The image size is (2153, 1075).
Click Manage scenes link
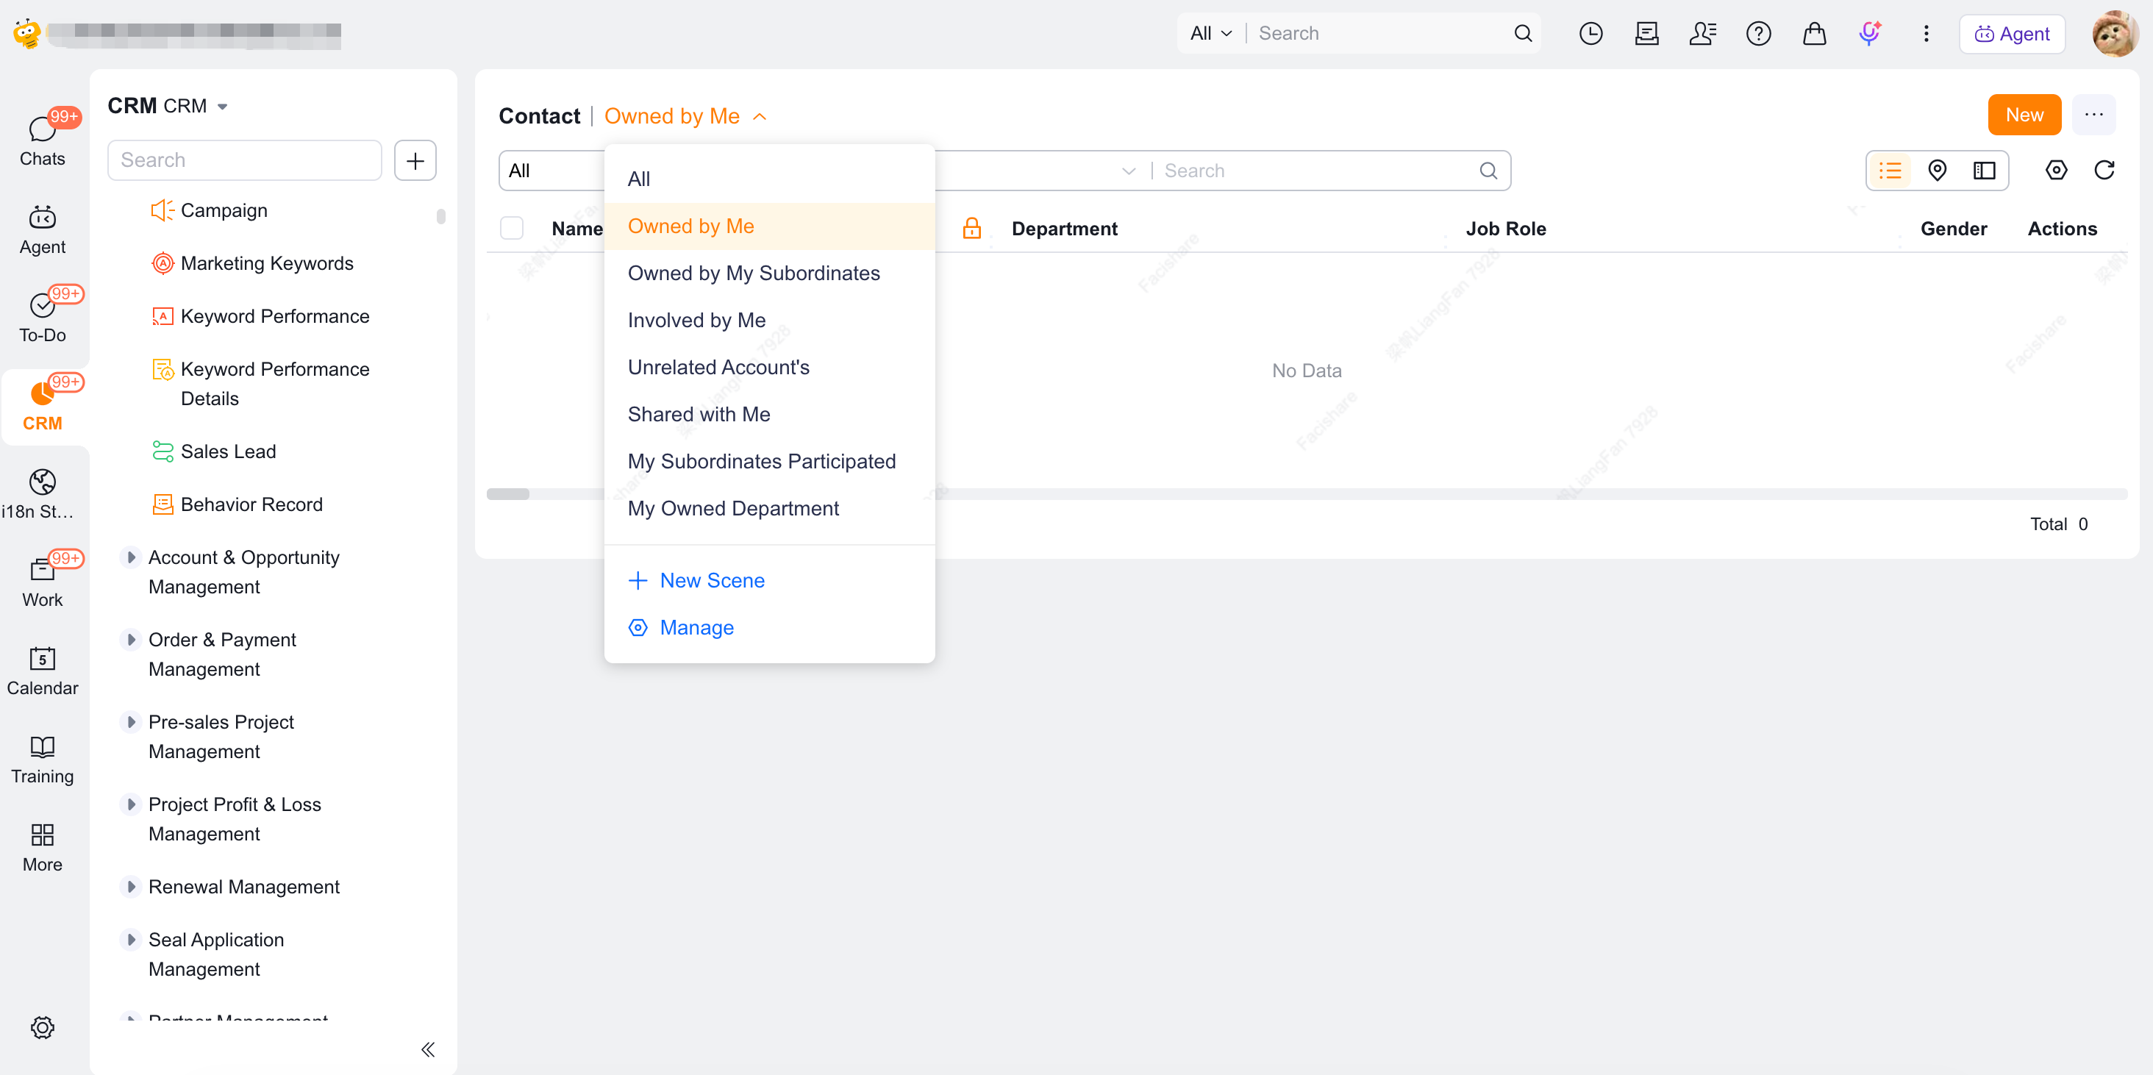click(680, 628)
